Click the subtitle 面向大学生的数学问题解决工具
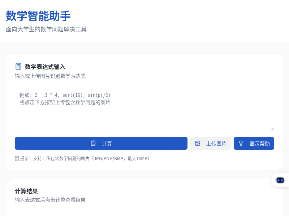 pyautogui.click(x=46, y=29)
